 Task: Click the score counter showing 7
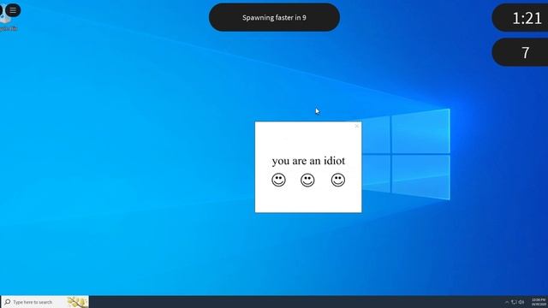point(520,52)
